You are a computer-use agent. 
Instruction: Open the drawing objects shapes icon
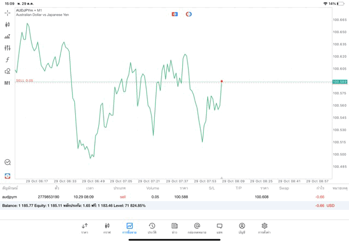8,71
